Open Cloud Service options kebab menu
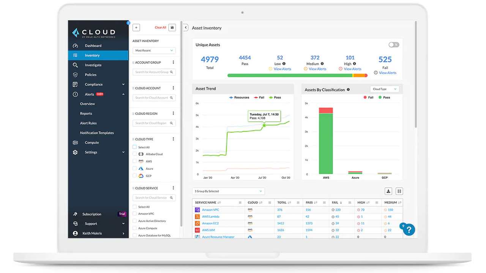486x273 pixels. (174, 188)
